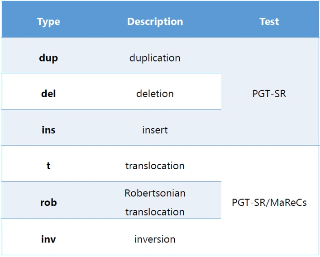Click the deletion description text

155,94
